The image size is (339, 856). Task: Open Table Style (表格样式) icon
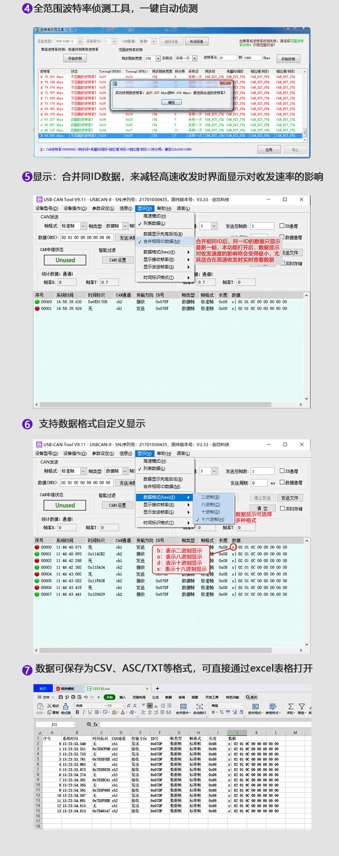point(273,706)
